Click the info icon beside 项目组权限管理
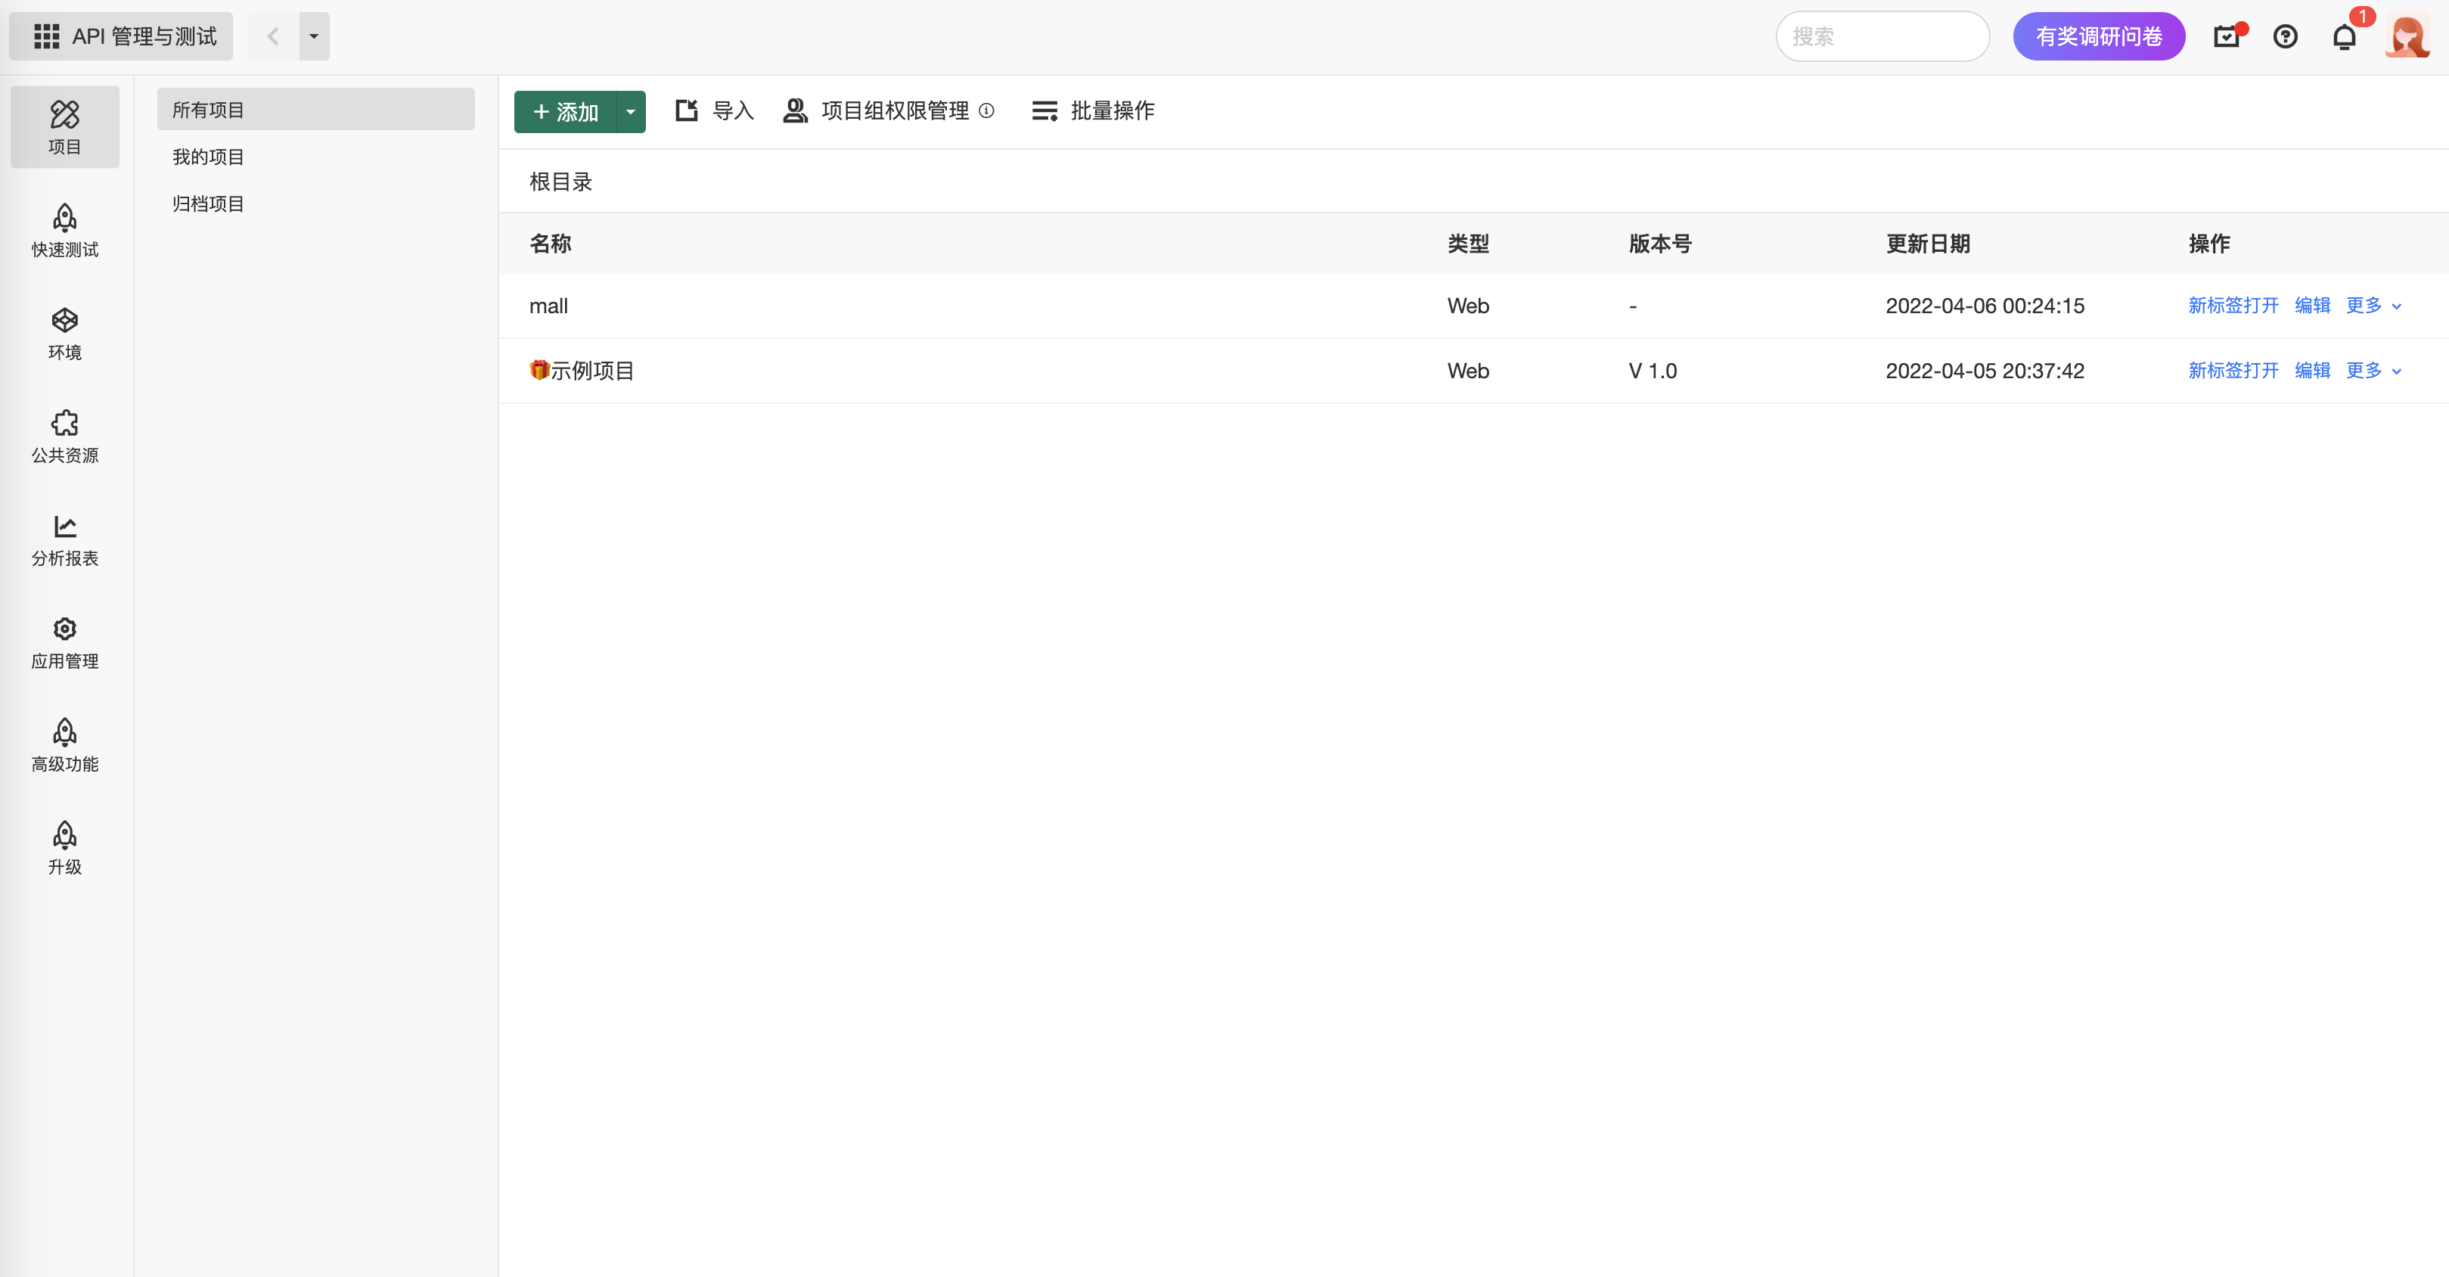The width and height of the screenshot is (2449, 1277). coord(987,111)
